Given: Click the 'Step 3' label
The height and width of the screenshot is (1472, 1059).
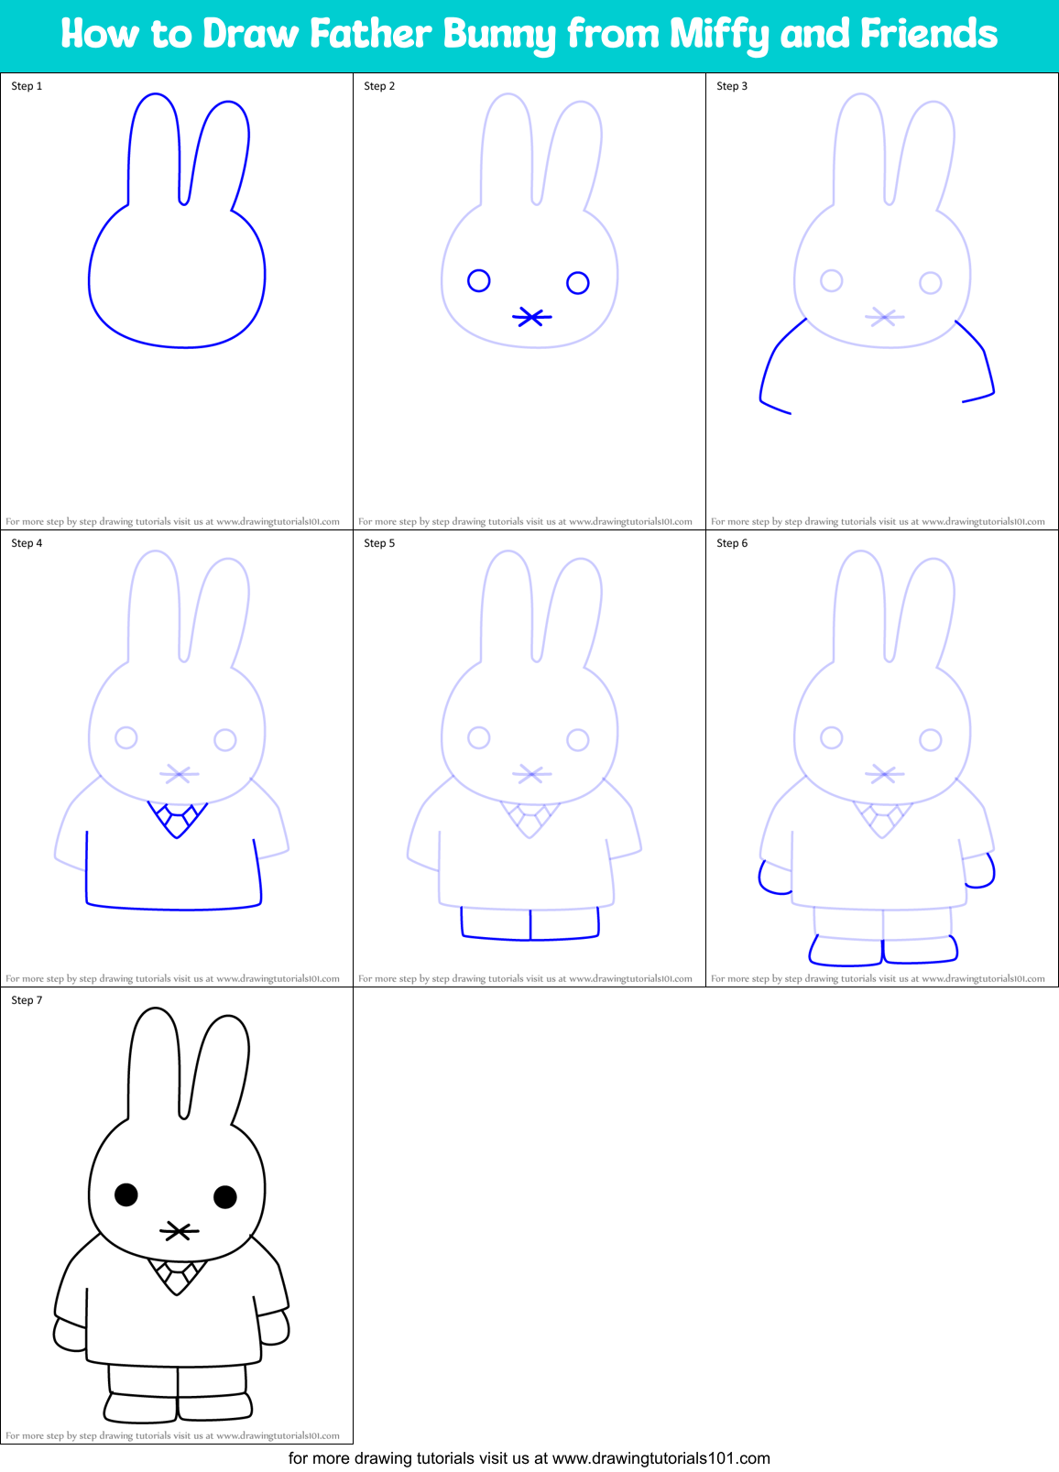Looking at the screenshot, I should click(732, 86).
